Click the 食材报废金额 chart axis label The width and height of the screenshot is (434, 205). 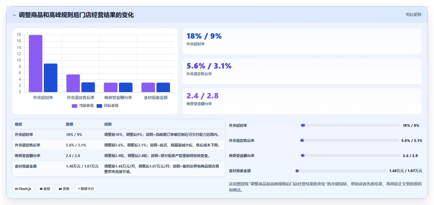[x=155, y=98]
